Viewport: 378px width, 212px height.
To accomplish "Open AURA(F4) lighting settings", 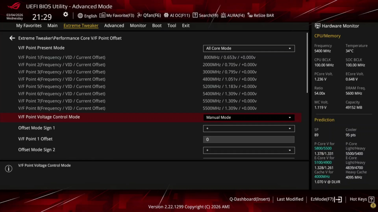I will pyautogui.click(x=233, y=15).
